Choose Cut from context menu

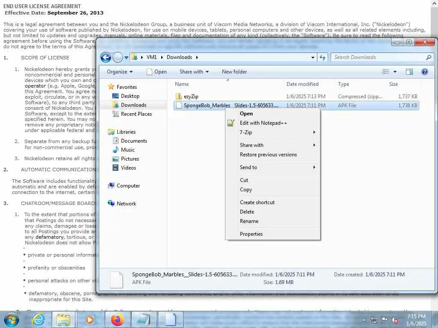[244, 180]
